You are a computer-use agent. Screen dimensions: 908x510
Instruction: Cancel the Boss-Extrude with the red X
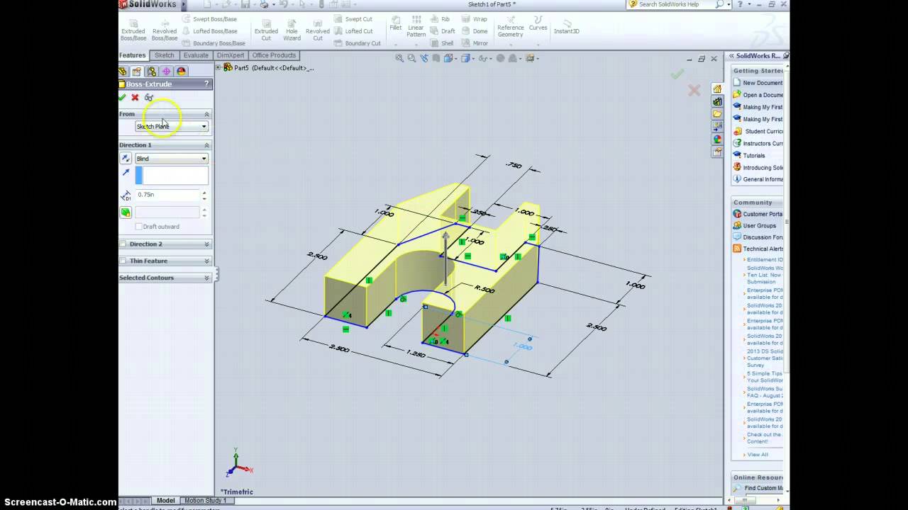135,97
